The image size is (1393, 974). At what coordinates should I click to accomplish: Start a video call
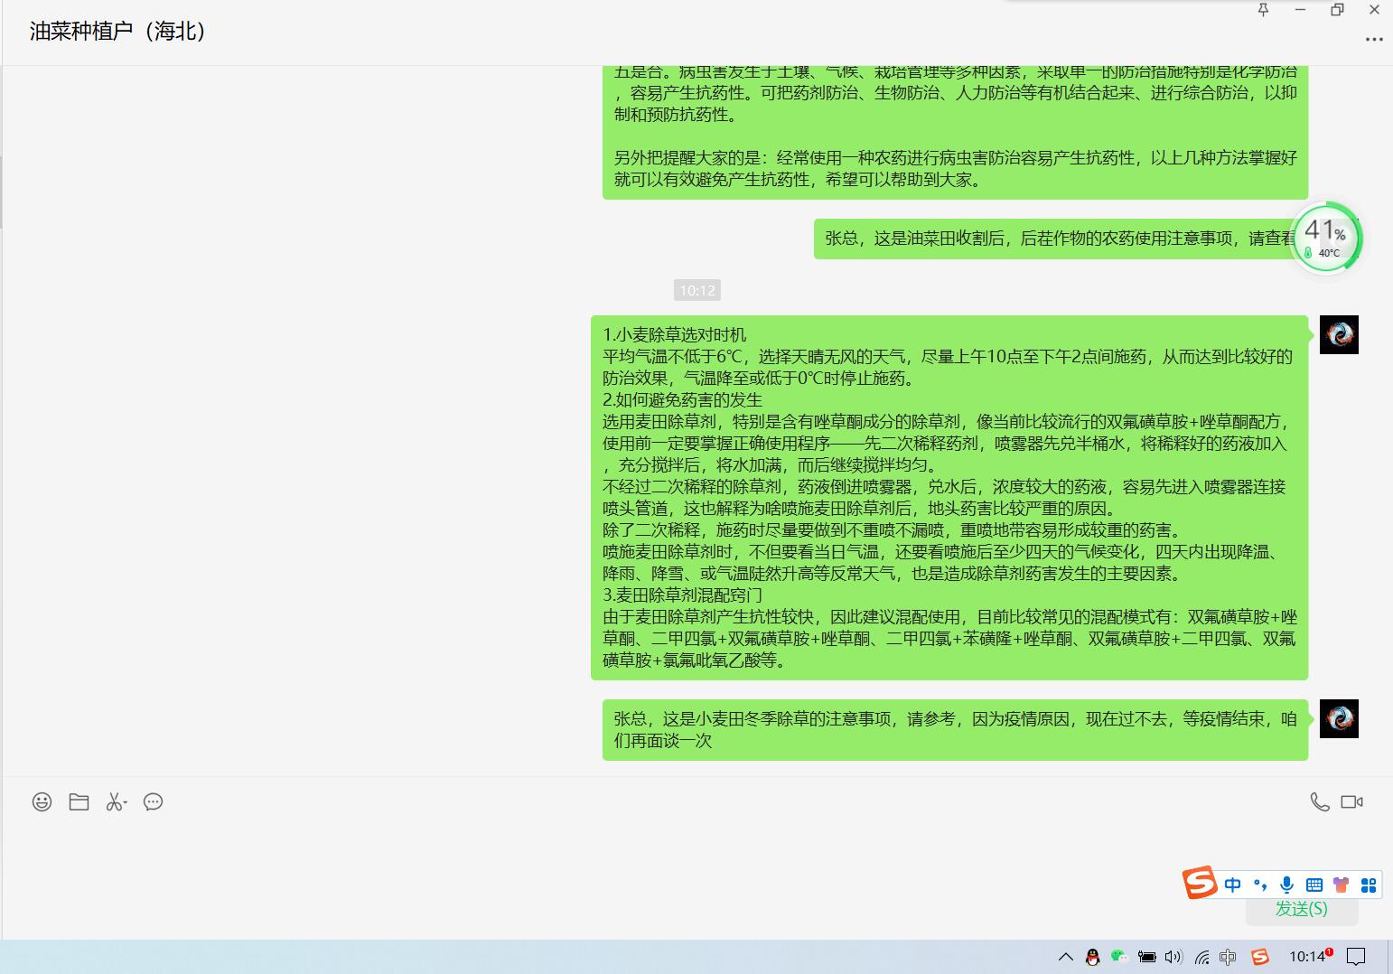pos(1351,801)
